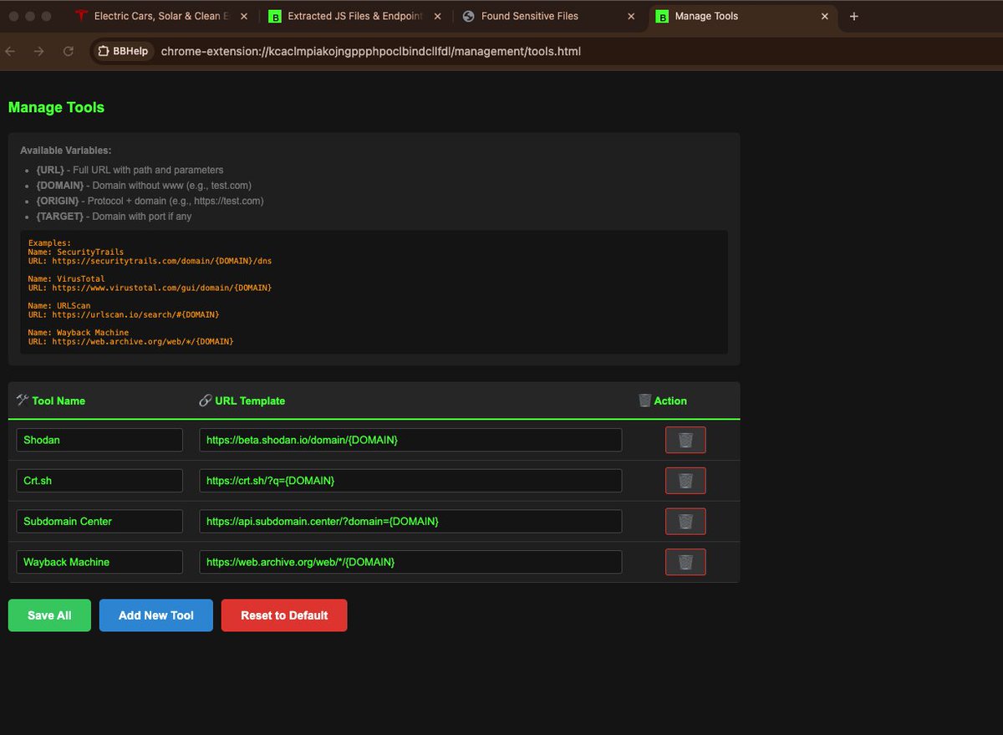Image resolution: width=1003 pixels, height=735 pixels.
Task: Click the api.subdomain.center URL template field
Action: tap(410, 521)
